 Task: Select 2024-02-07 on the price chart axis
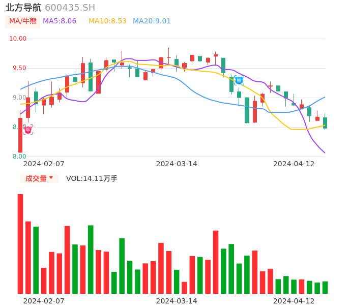click(44, 164)
